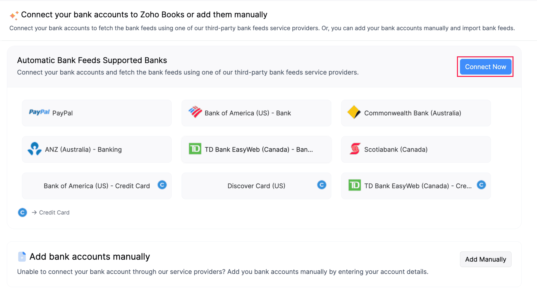Click the document icon beside Add bank accounts
This screenshot has width=537, height=301.
coord(22,257)
